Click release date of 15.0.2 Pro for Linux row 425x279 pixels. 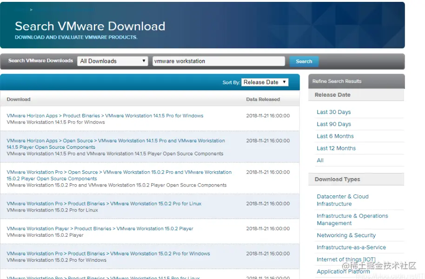[x=268, y=204]
